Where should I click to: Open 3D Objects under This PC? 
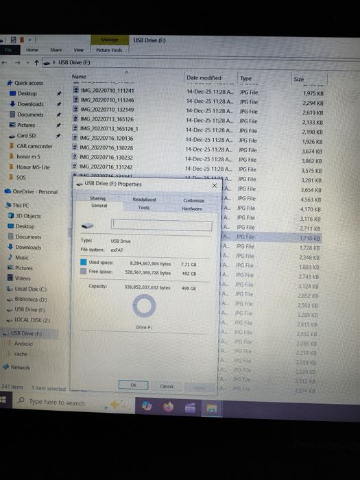pos(24,216)
